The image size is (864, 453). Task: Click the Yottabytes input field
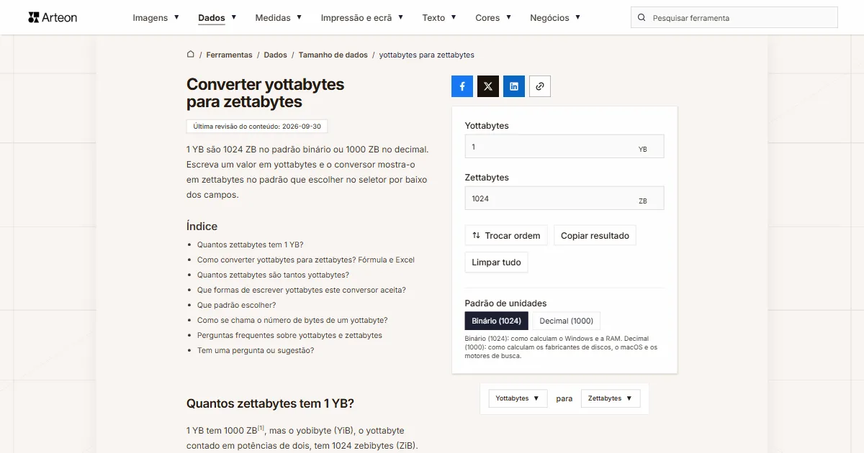pos(564,147)
